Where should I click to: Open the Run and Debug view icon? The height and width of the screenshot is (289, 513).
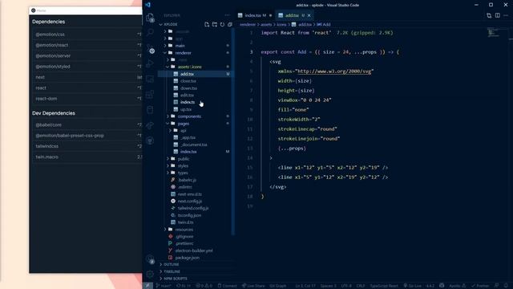click(150, 63)
